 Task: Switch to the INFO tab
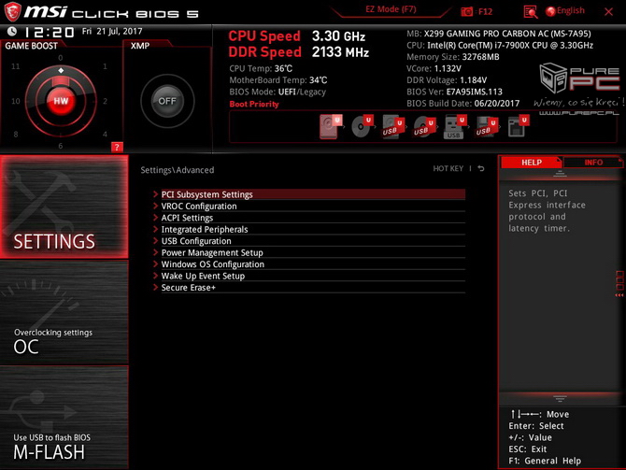coord(593,163)
